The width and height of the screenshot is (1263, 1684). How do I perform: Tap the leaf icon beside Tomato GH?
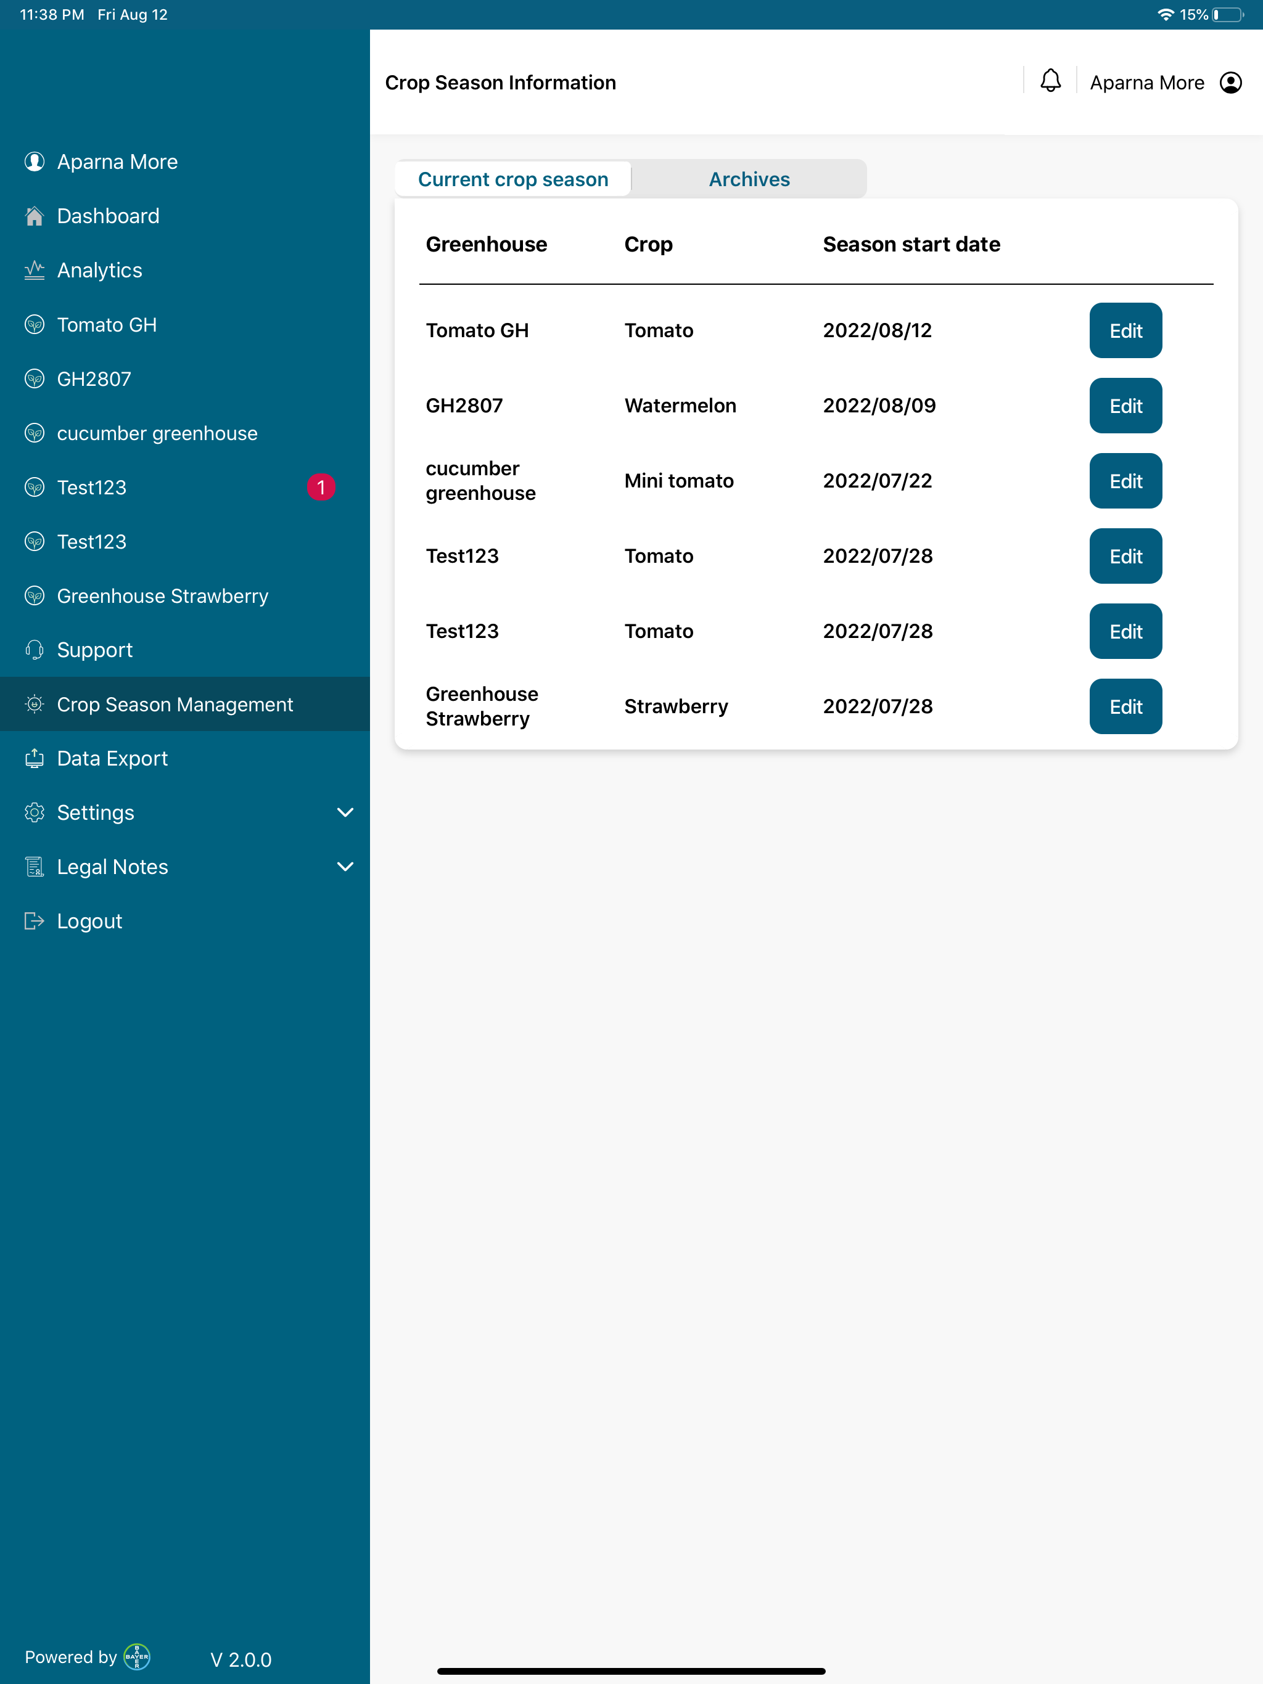tap(35, 324)
